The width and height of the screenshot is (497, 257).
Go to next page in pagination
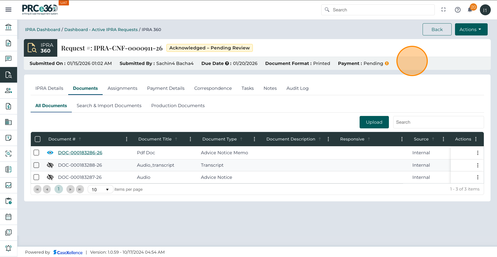(70, 189)
